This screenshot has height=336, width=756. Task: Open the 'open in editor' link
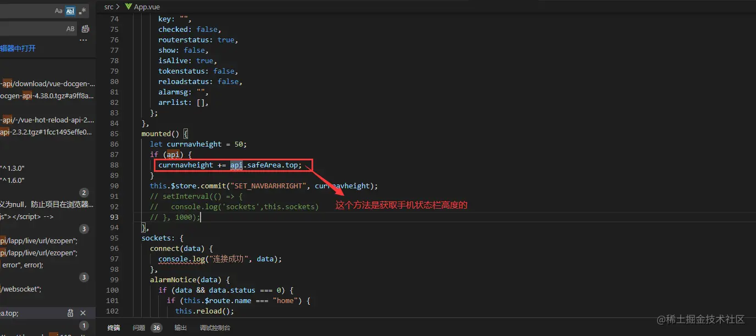pos(18,48)
